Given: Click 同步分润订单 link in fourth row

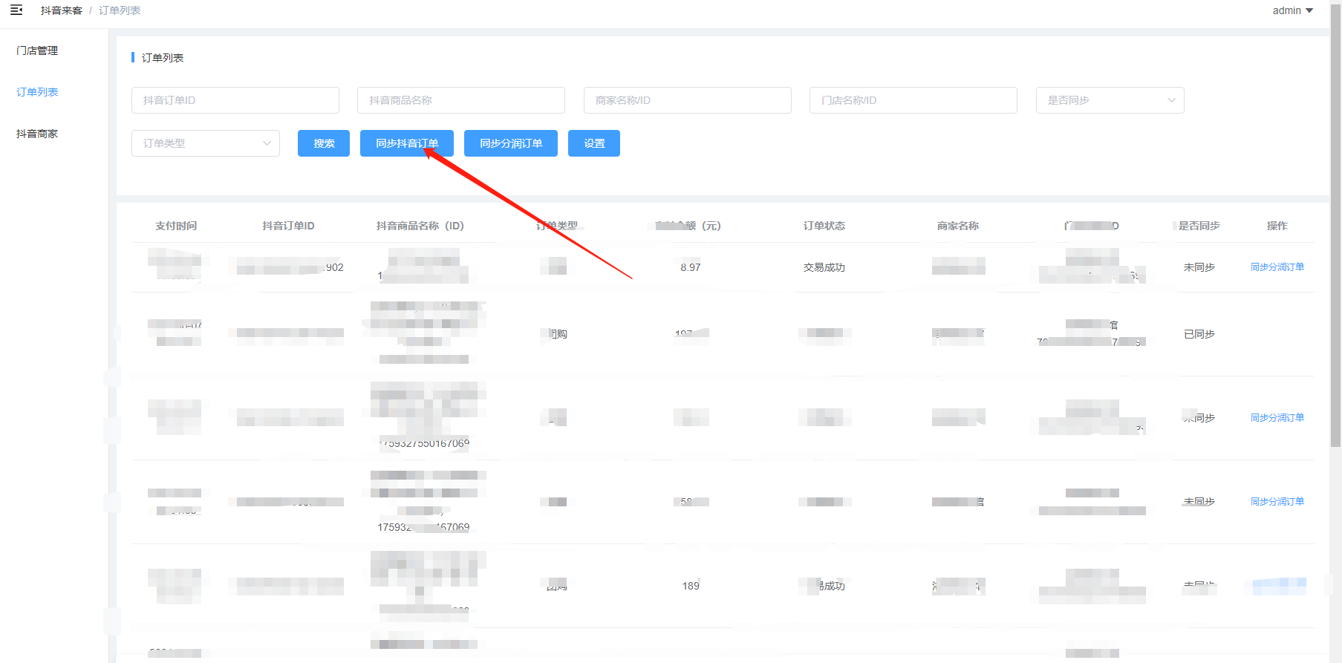Looking at the screenshot, I should [x=1277, y=502].
